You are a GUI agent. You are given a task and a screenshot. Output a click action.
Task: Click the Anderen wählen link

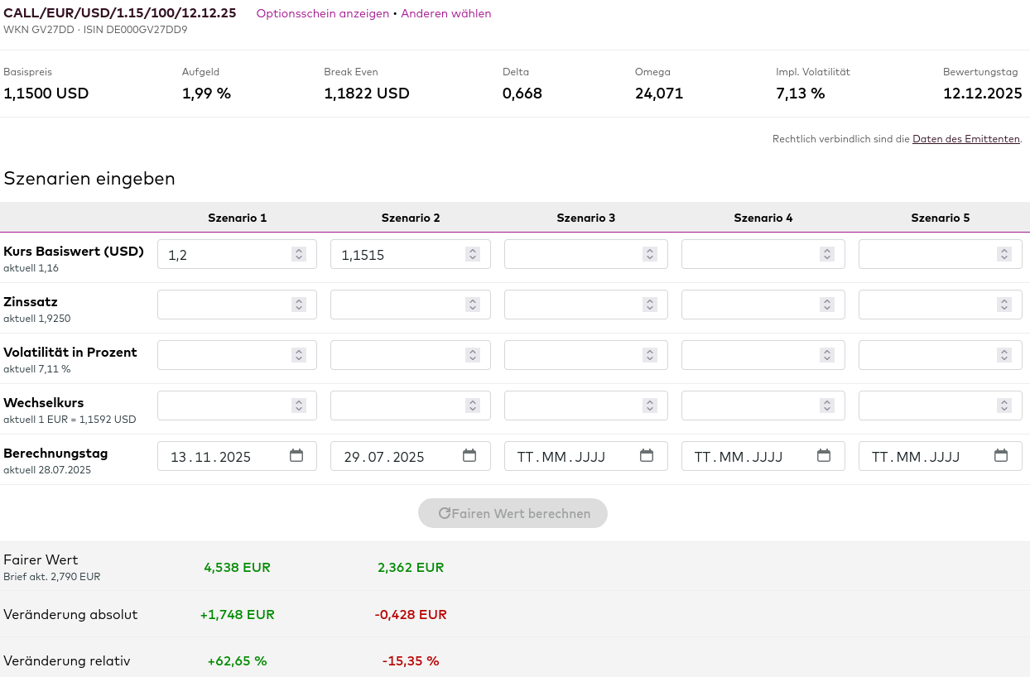(445, 13)
